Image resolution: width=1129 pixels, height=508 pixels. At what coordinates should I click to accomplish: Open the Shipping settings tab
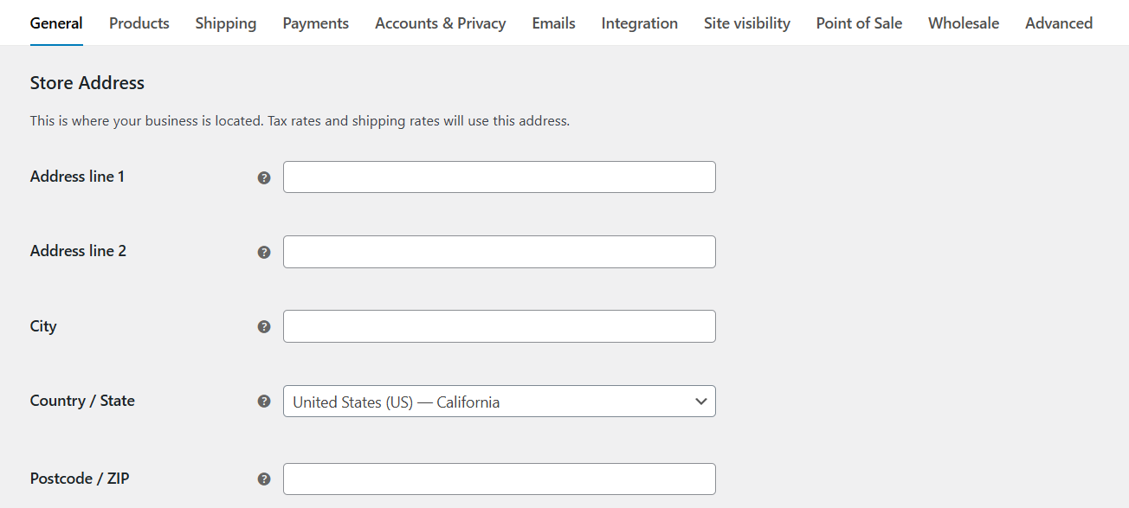(x=225, y=23)
